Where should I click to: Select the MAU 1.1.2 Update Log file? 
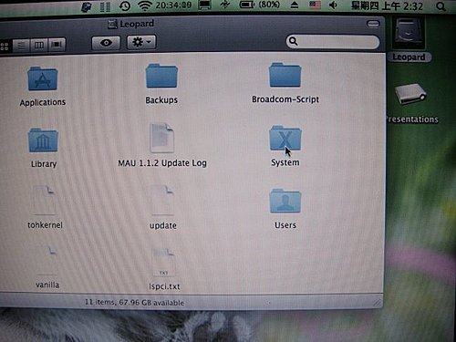(x=162, y=138)
